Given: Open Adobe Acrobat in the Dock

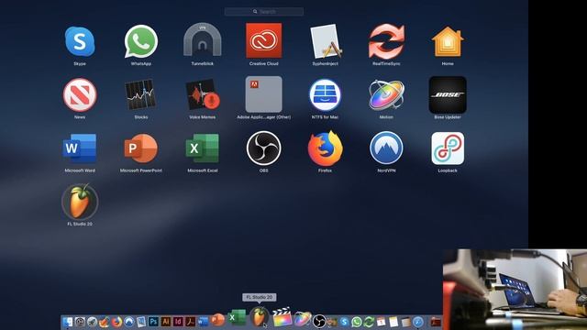Looking at the screenshot, I should (190, 322).
